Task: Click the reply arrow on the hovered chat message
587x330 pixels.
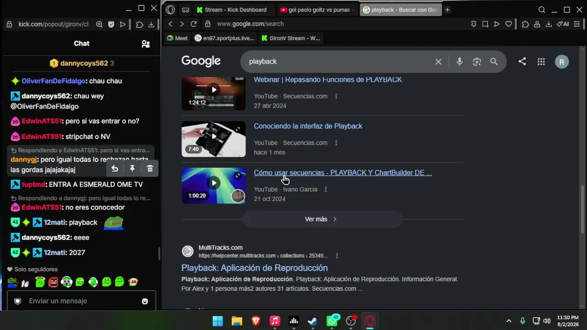Action: click(x=115, y=169)
